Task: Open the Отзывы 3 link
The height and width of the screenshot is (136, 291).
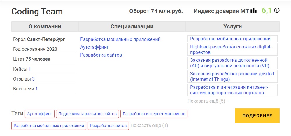Action: (x=33, y=79)
